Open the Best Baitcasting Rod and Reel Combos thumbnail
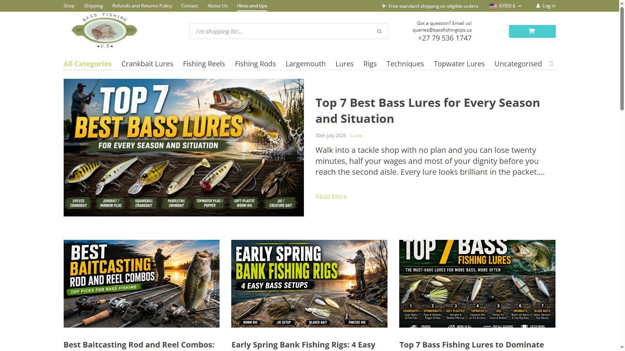Viewport: 625px width, 351px height. click(x=141, y=284)
